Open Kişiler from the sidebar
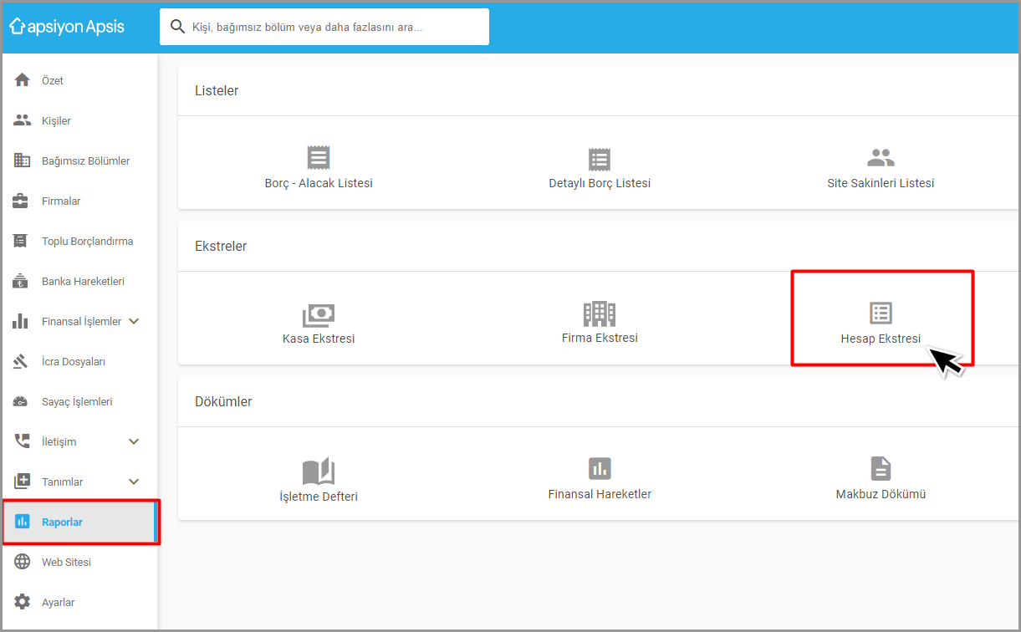The width and height of the screenshot is (1021, 632). (56, 121)
